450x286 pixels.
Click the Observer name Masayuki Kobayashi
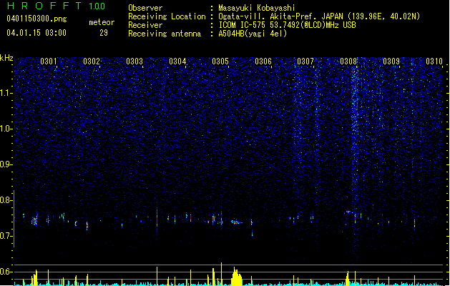point(257,8)
